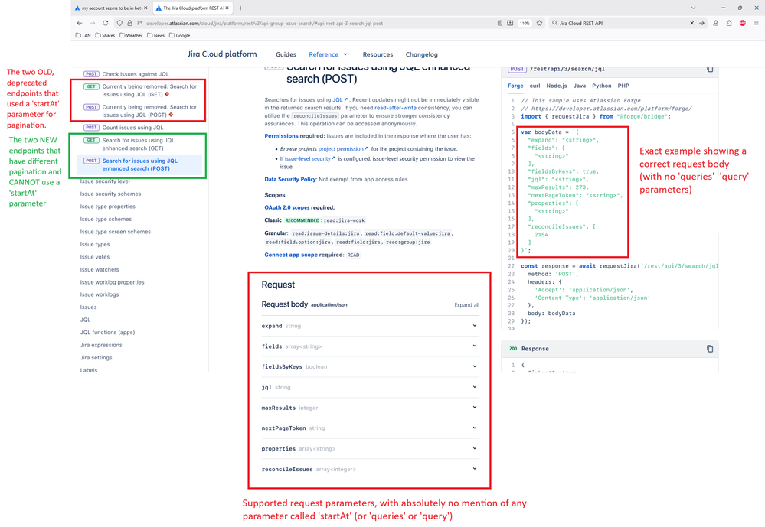
Task: Clear the Jira Cloud REST API search box
Action: click(x=691, y=23)
